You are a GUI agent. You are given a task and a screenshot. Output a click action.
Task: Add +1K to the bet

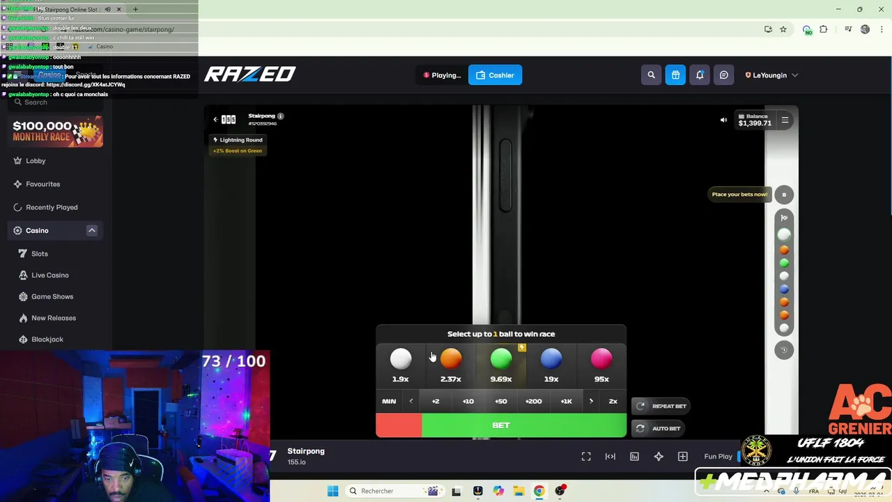click(566, 401)
